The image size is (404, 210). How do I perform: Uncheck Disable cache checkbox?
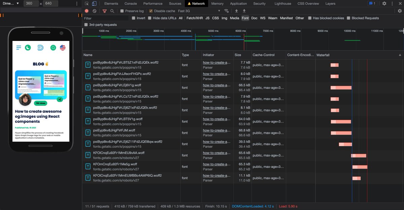pos(151,11)
